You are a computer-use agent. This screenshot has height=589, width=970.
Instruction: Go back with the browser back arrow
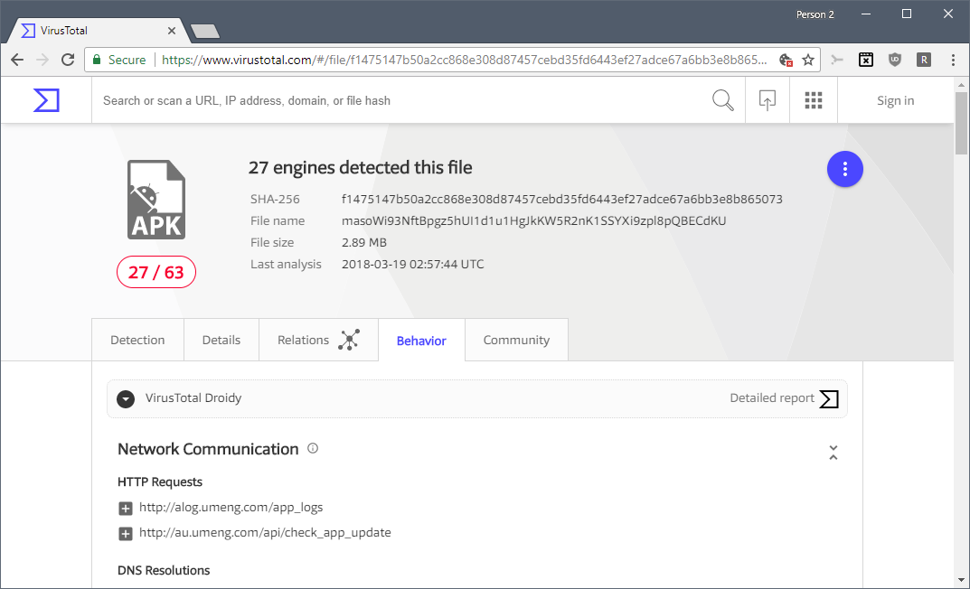tap(17, 60)
